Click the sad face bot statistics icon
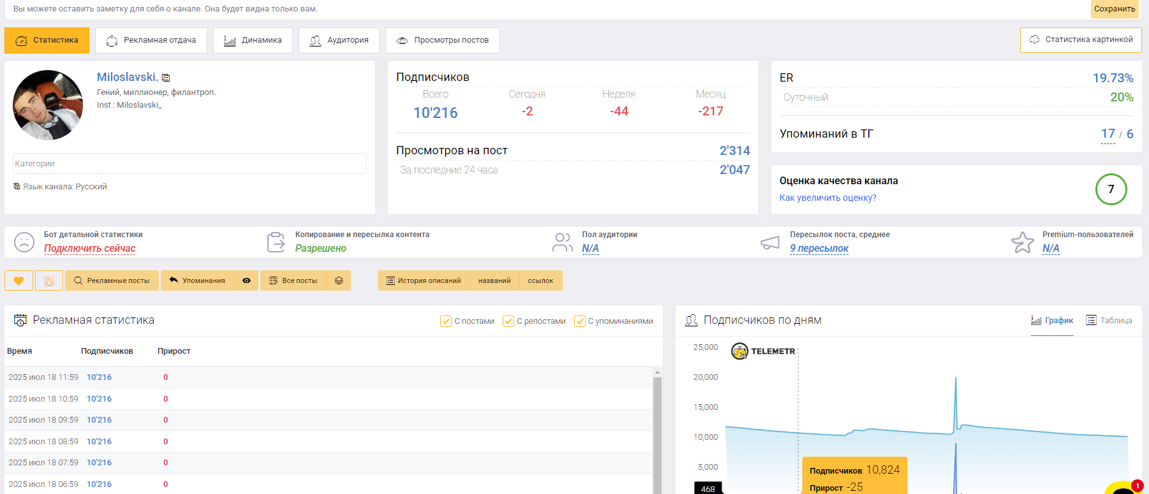Screen dimensions: 1149x494 coord(24,242)
